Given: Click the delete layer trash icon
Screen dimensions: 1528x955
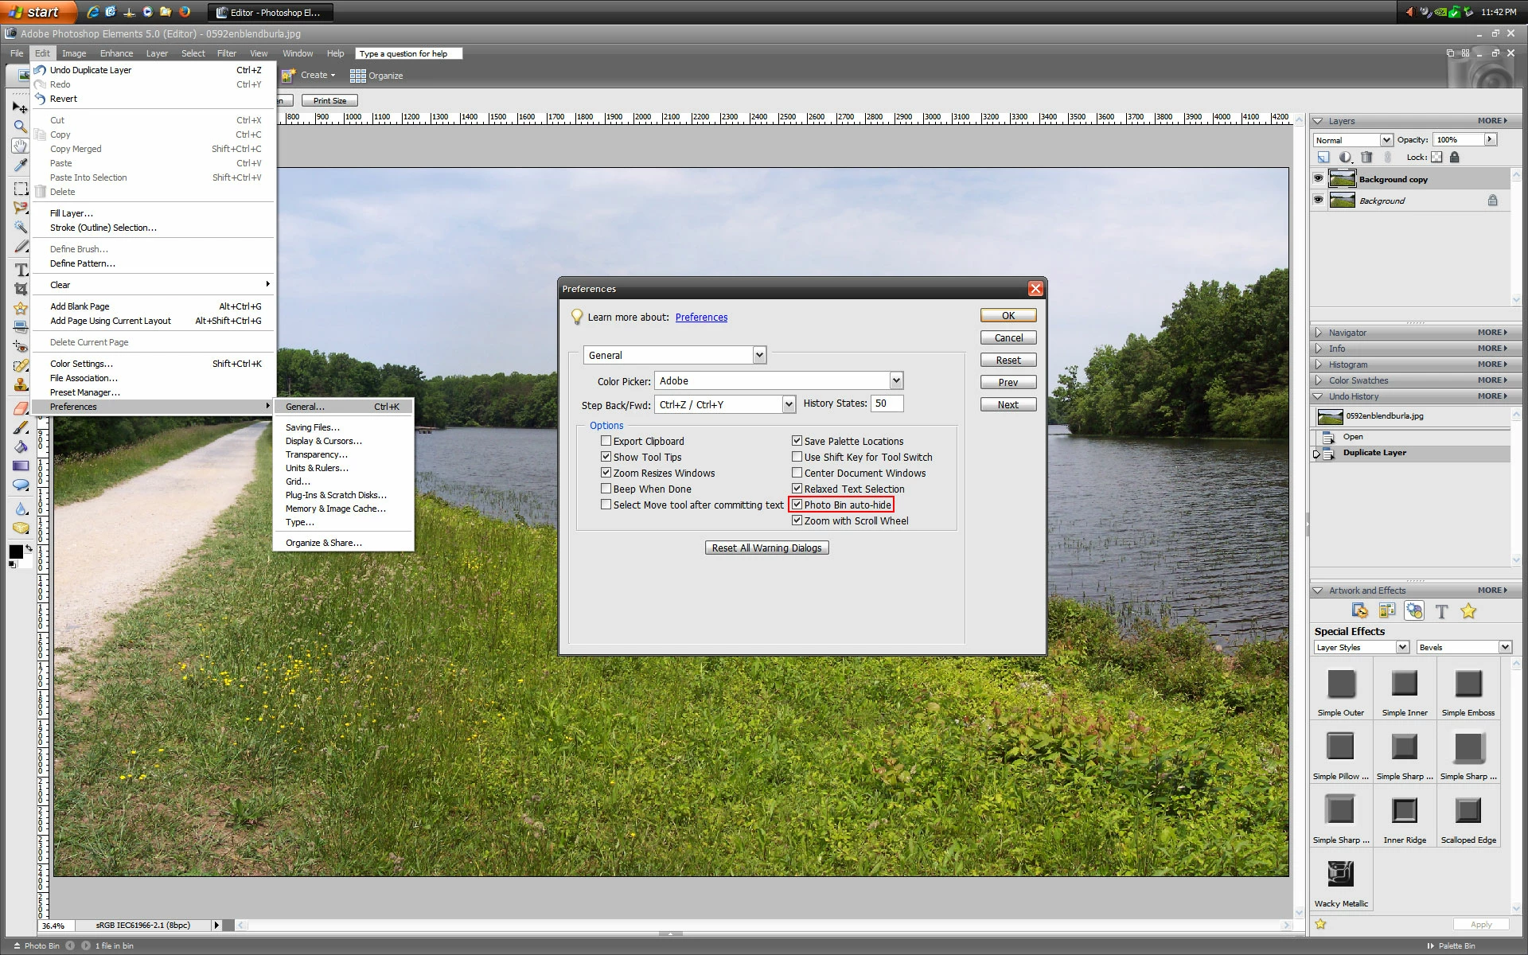Looking at the screenshot, I should point(1366,158).
